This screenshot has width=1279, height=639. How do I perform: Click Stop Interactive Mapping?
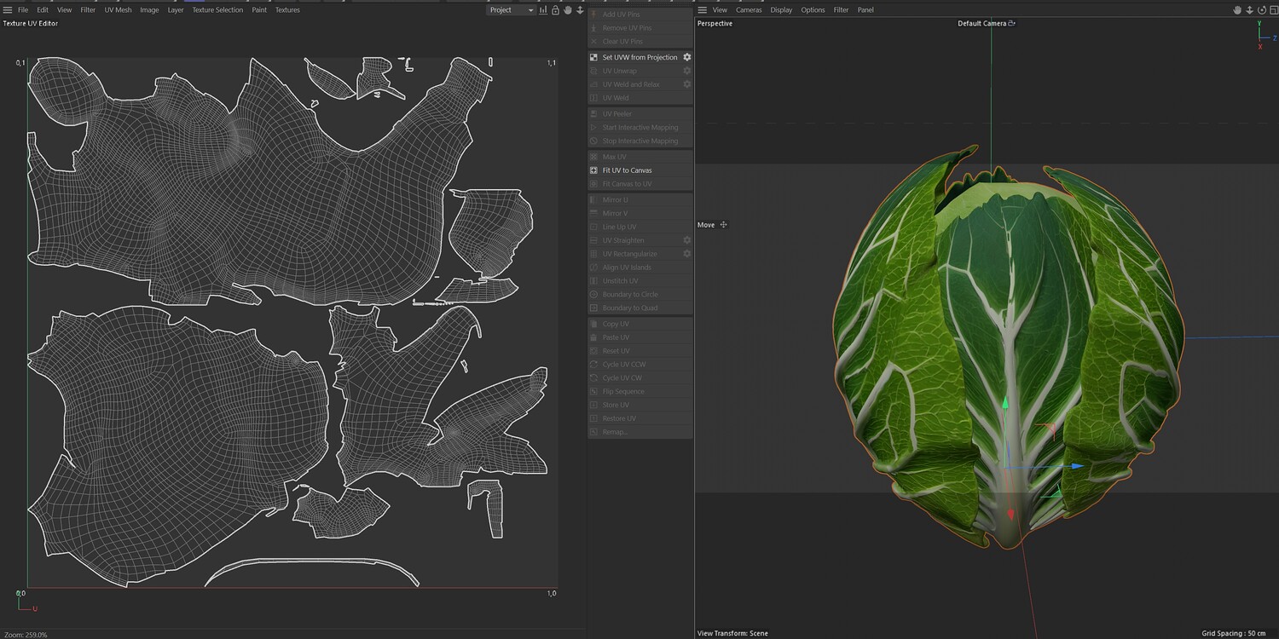[639, 141]
